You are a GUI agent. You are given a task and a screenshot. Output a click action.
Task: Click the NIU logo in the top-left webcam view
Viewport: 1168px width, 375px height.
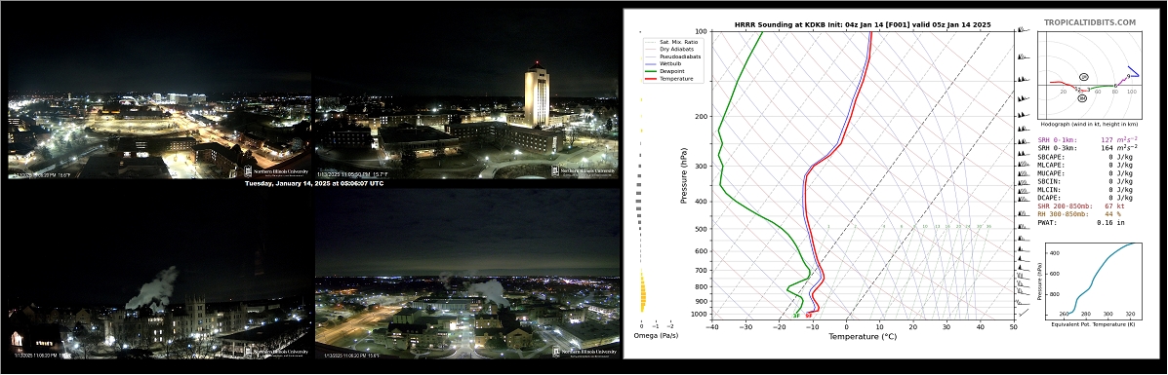(276, 171)
